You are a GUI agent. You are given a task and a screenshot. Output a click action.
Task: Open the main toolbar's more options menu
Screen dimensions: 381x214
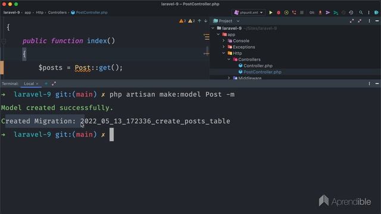368,12
